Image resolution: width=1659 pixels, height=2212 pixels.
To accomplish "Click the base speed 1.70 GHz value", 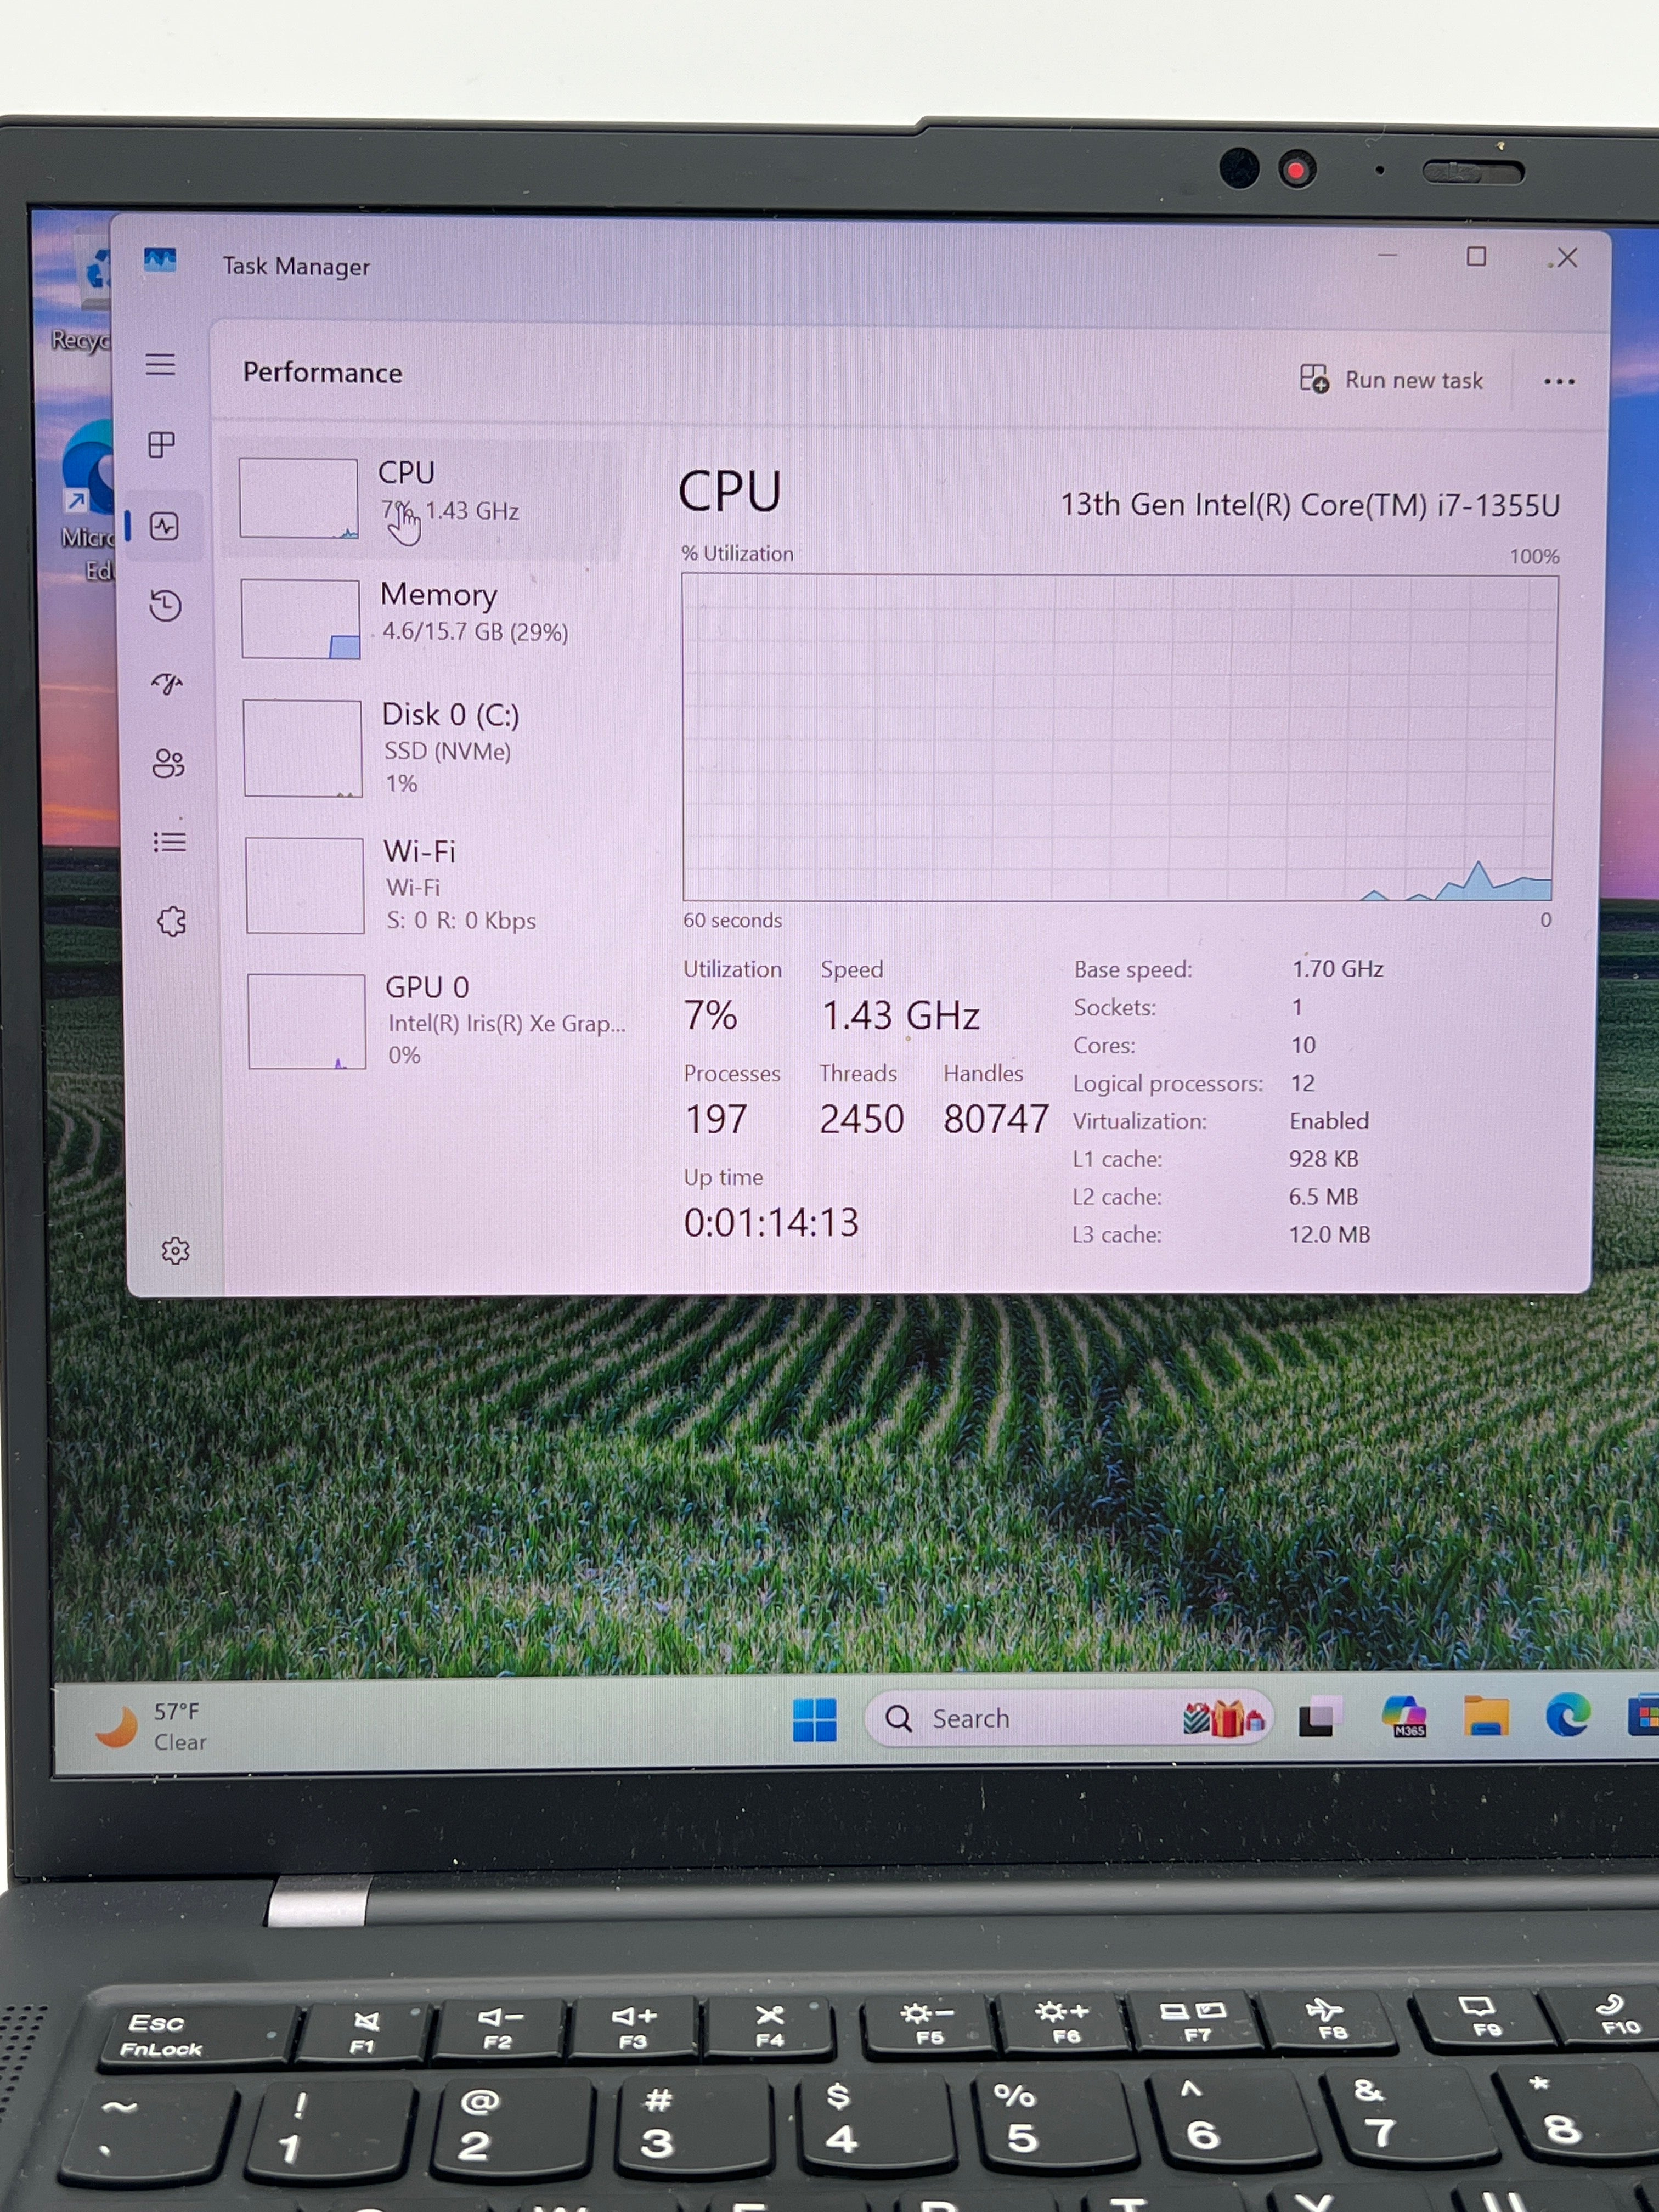I will (x=1337, y=969).
